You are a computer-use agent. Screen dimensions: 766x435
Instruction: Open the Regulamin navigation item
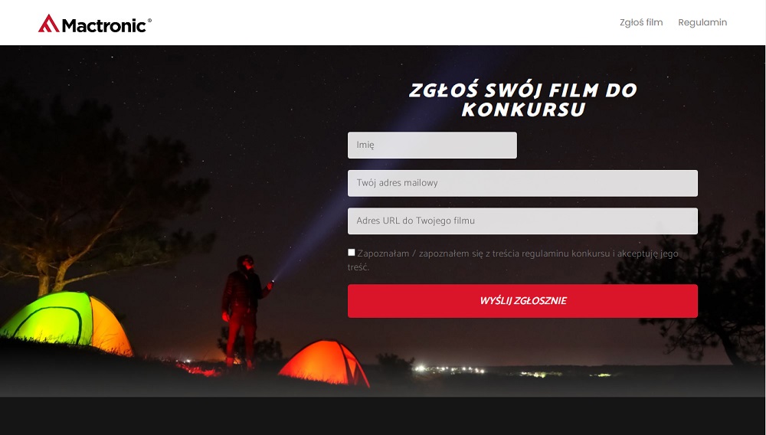(x=702, y=22)
